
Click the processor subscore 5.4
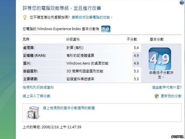(x=136, y=47)
